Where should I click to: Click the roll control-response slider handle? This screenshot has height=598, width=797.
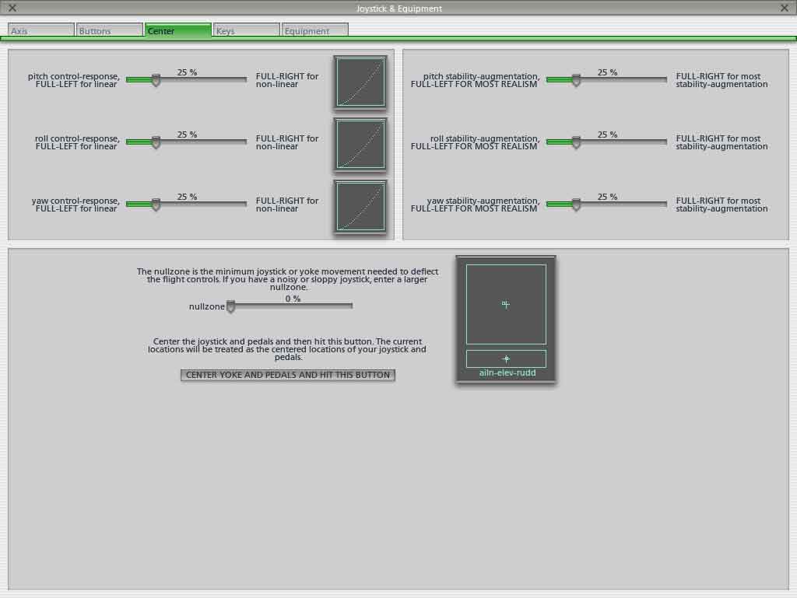(156, 142)
